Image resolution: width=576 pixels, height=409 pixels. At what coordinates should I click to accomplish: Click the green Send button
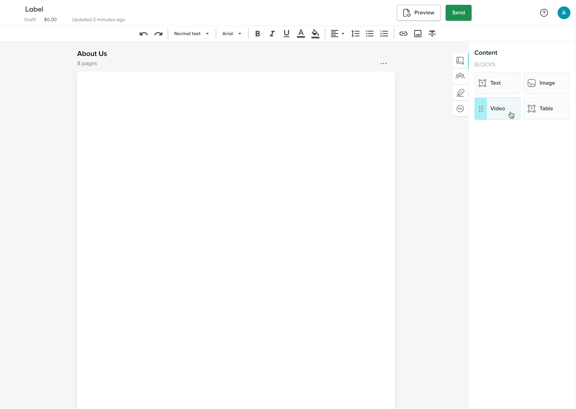(458, 13)
